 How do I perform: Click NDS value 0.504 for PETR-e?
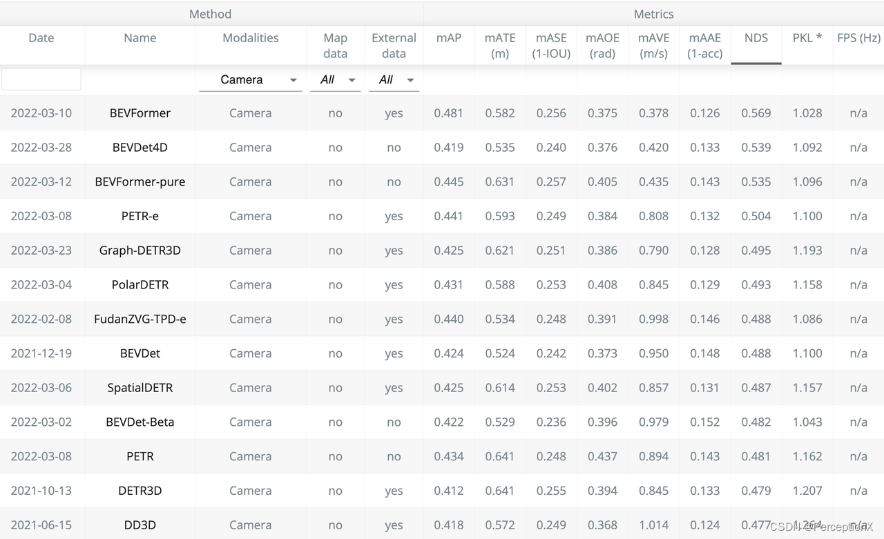(756, 216)
